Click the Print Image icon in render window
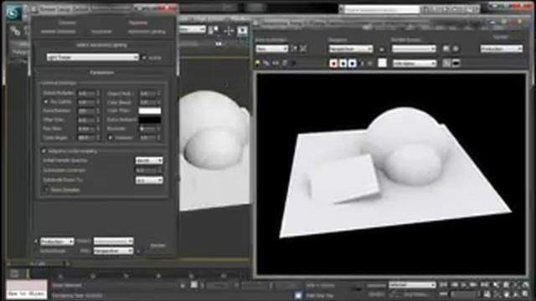Viewport: 536px width, 301px height. click(285, 64)
